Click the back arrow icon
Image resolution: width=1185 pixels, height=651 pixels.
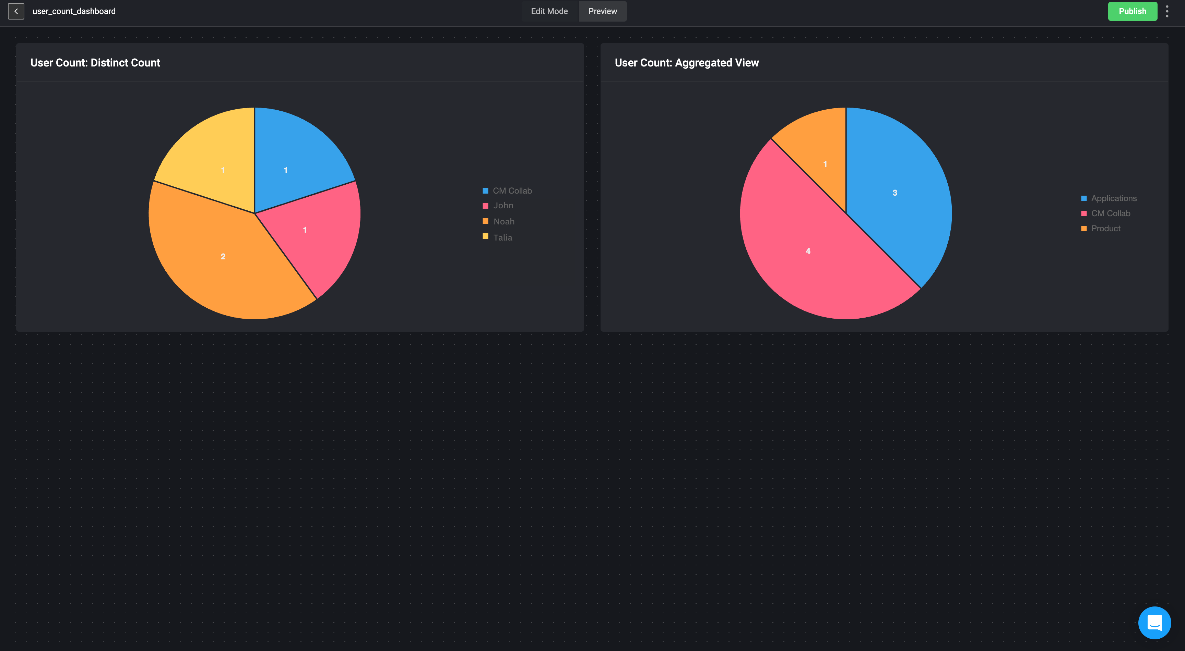point(16,11)
